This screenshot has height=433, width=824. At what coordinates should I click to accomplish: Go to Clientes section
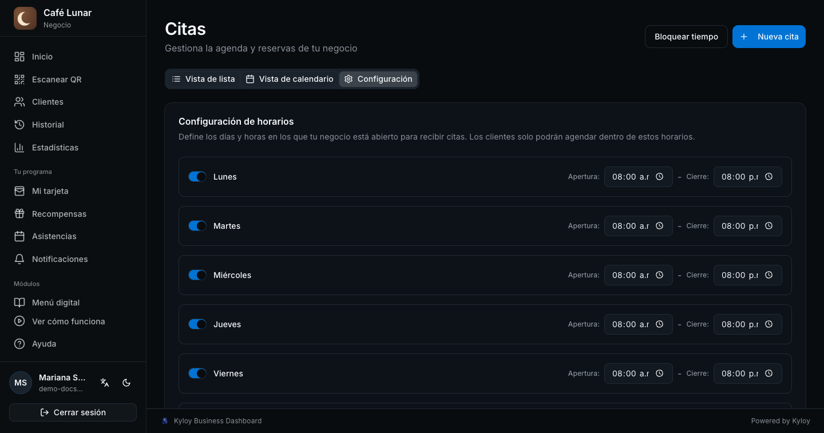[x=73, y=102]
